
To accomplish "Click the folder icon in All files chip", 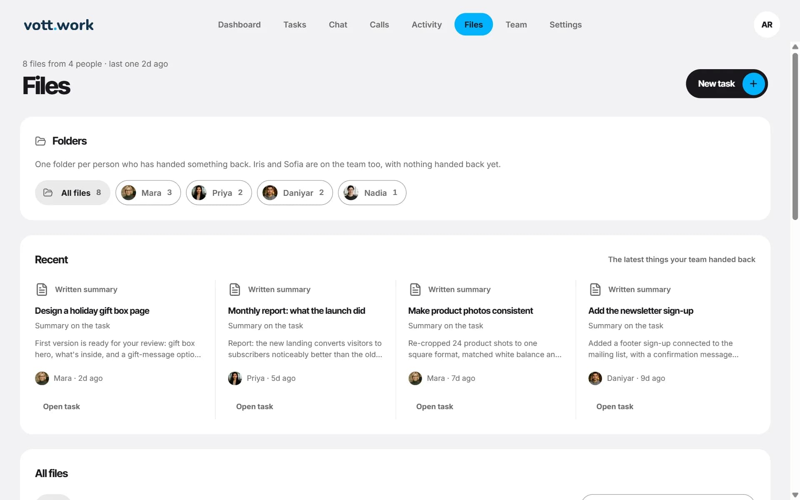I will pyautogui.click(x=48, y=192).
